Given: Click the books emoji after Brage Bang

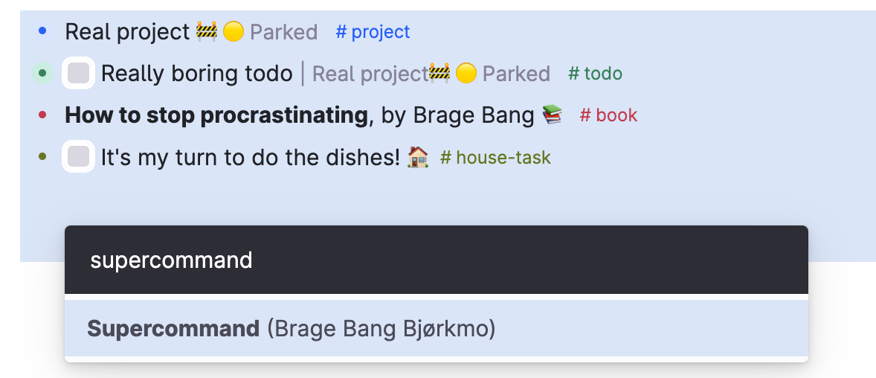Looking at the screenshot, I should click(553, 115).
